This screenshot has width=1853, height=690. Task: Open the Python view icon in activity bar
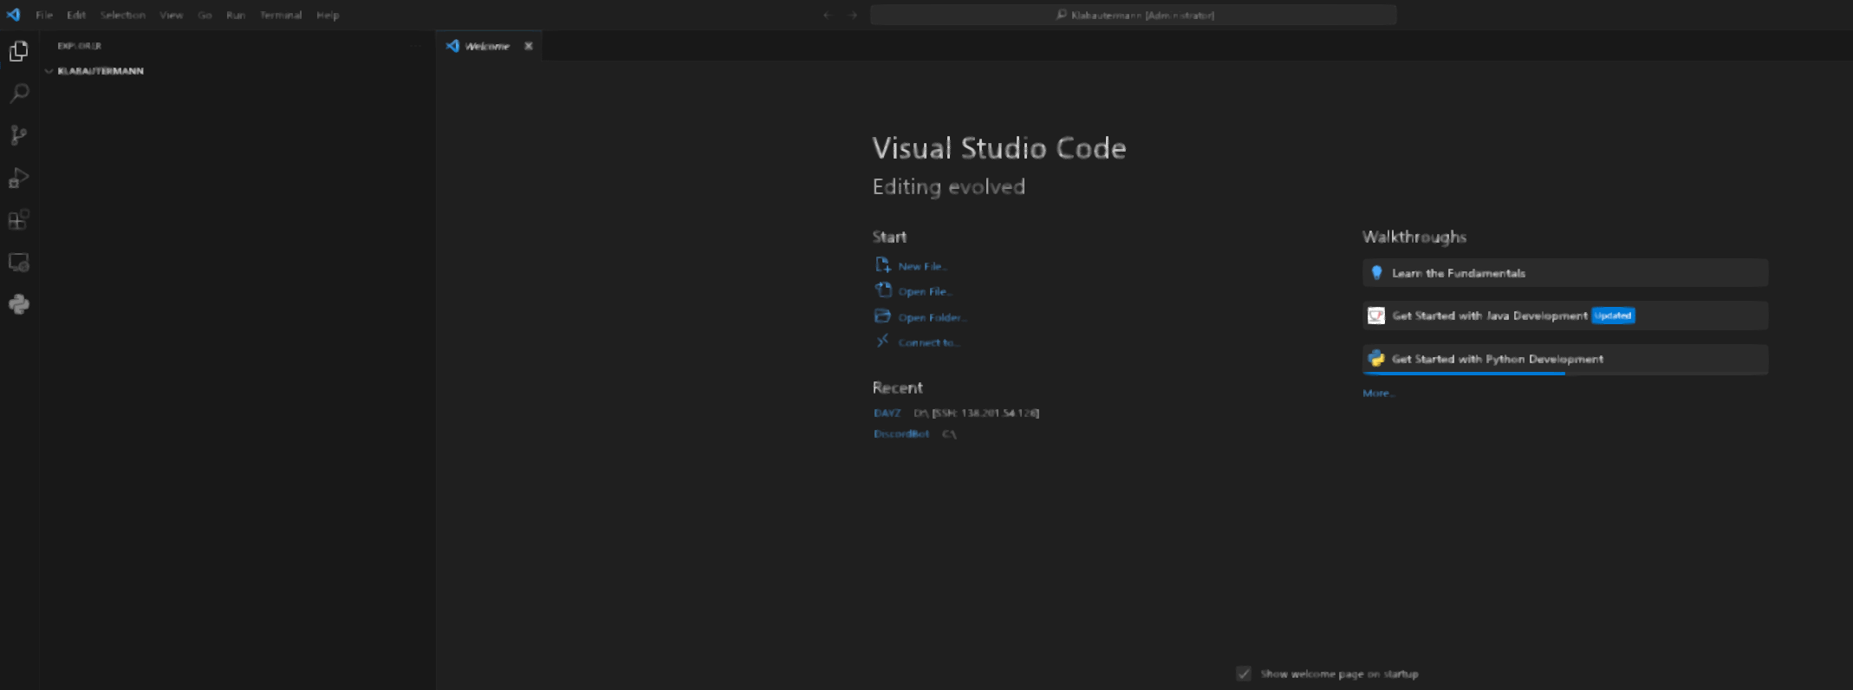pyautogui.click(x=18, y=304)
